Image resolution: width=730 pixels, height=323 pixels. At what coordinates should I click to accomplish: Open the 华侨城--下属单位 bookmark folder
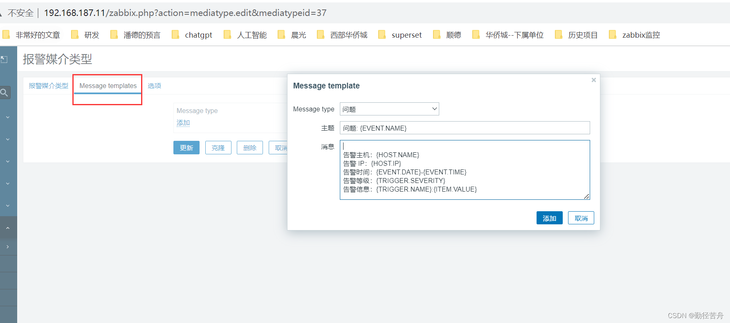(x=508, y=35)
